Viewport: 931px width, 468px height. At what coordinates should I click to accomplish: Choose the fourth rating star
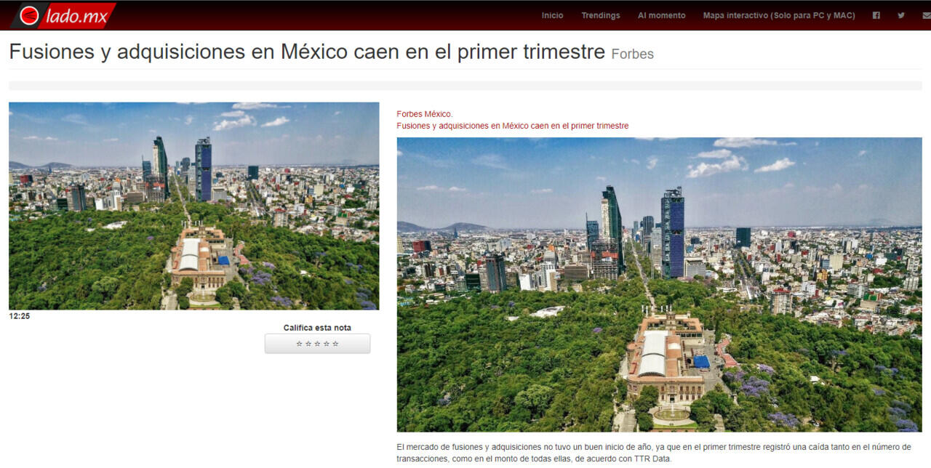327,344
